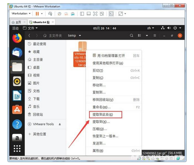Open Files from the dock

coord(17,67)
